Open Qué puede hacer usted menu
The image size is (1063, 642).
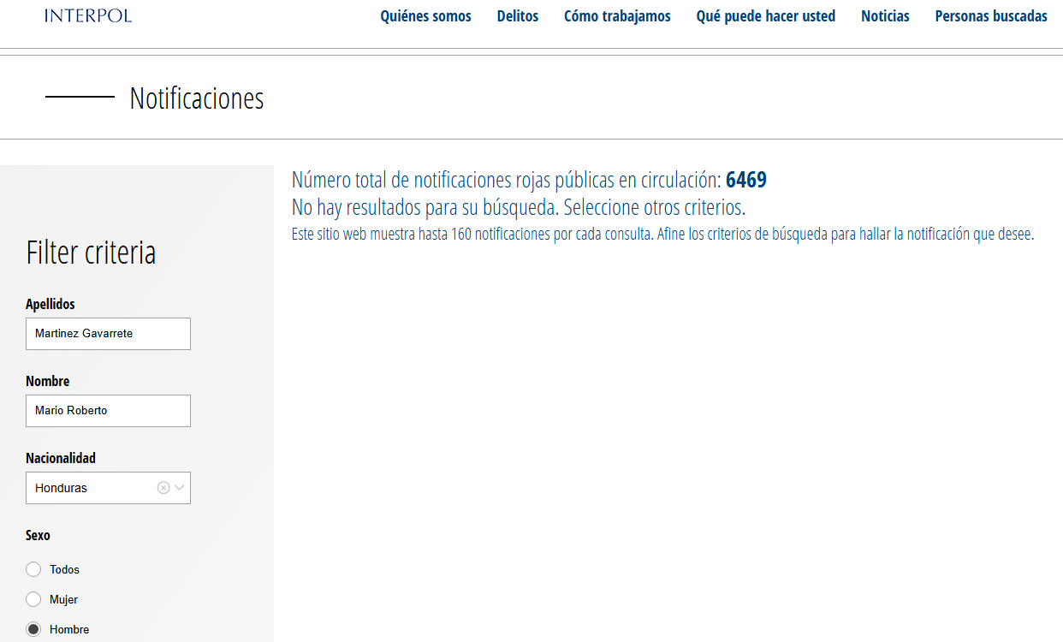(x=765, y=16)
